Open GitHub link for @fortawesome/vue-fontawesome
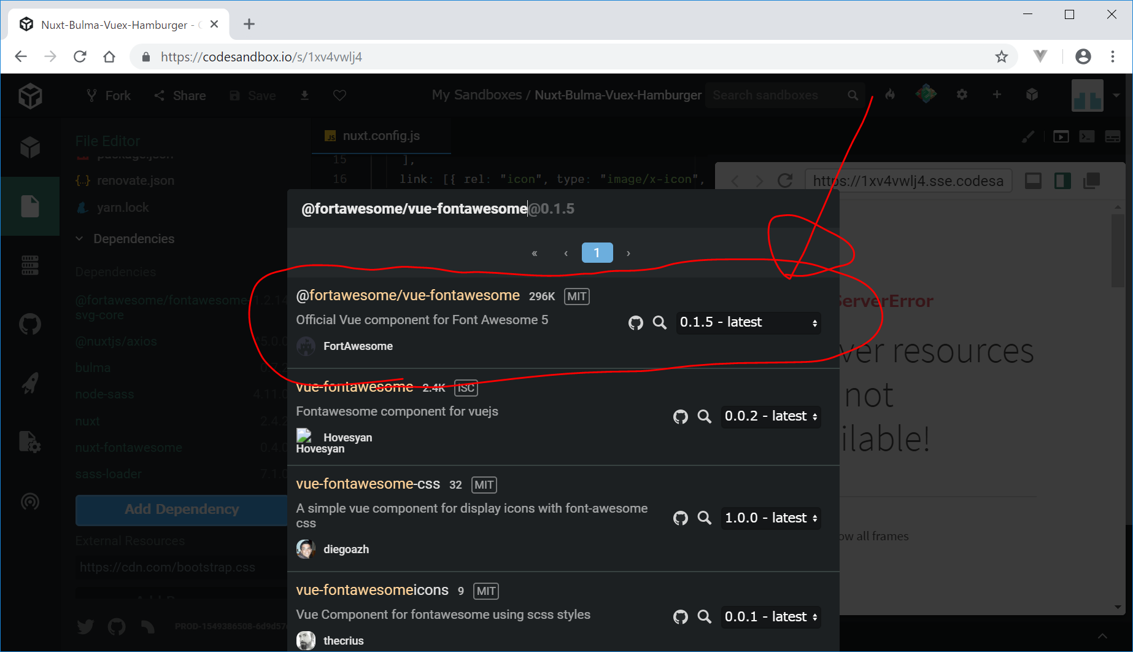This screenshot has height=652, width=1133. coord(635,323)
